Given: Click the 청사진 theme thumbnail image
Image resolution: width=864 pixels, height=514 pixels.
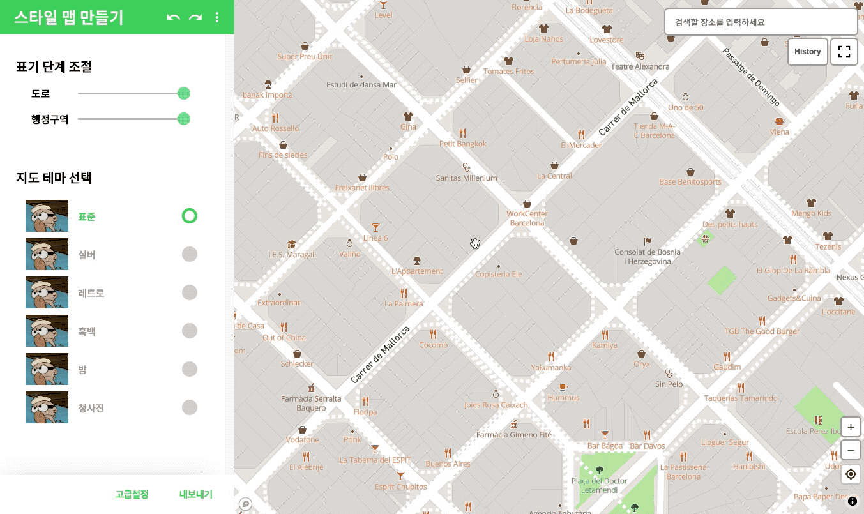Looking at the screenshot, I should (x=47, y=407).
